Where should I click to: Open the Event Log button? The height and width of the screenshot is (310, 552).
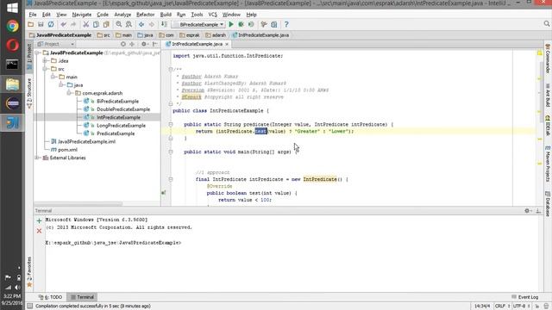[x=524, y=297]
